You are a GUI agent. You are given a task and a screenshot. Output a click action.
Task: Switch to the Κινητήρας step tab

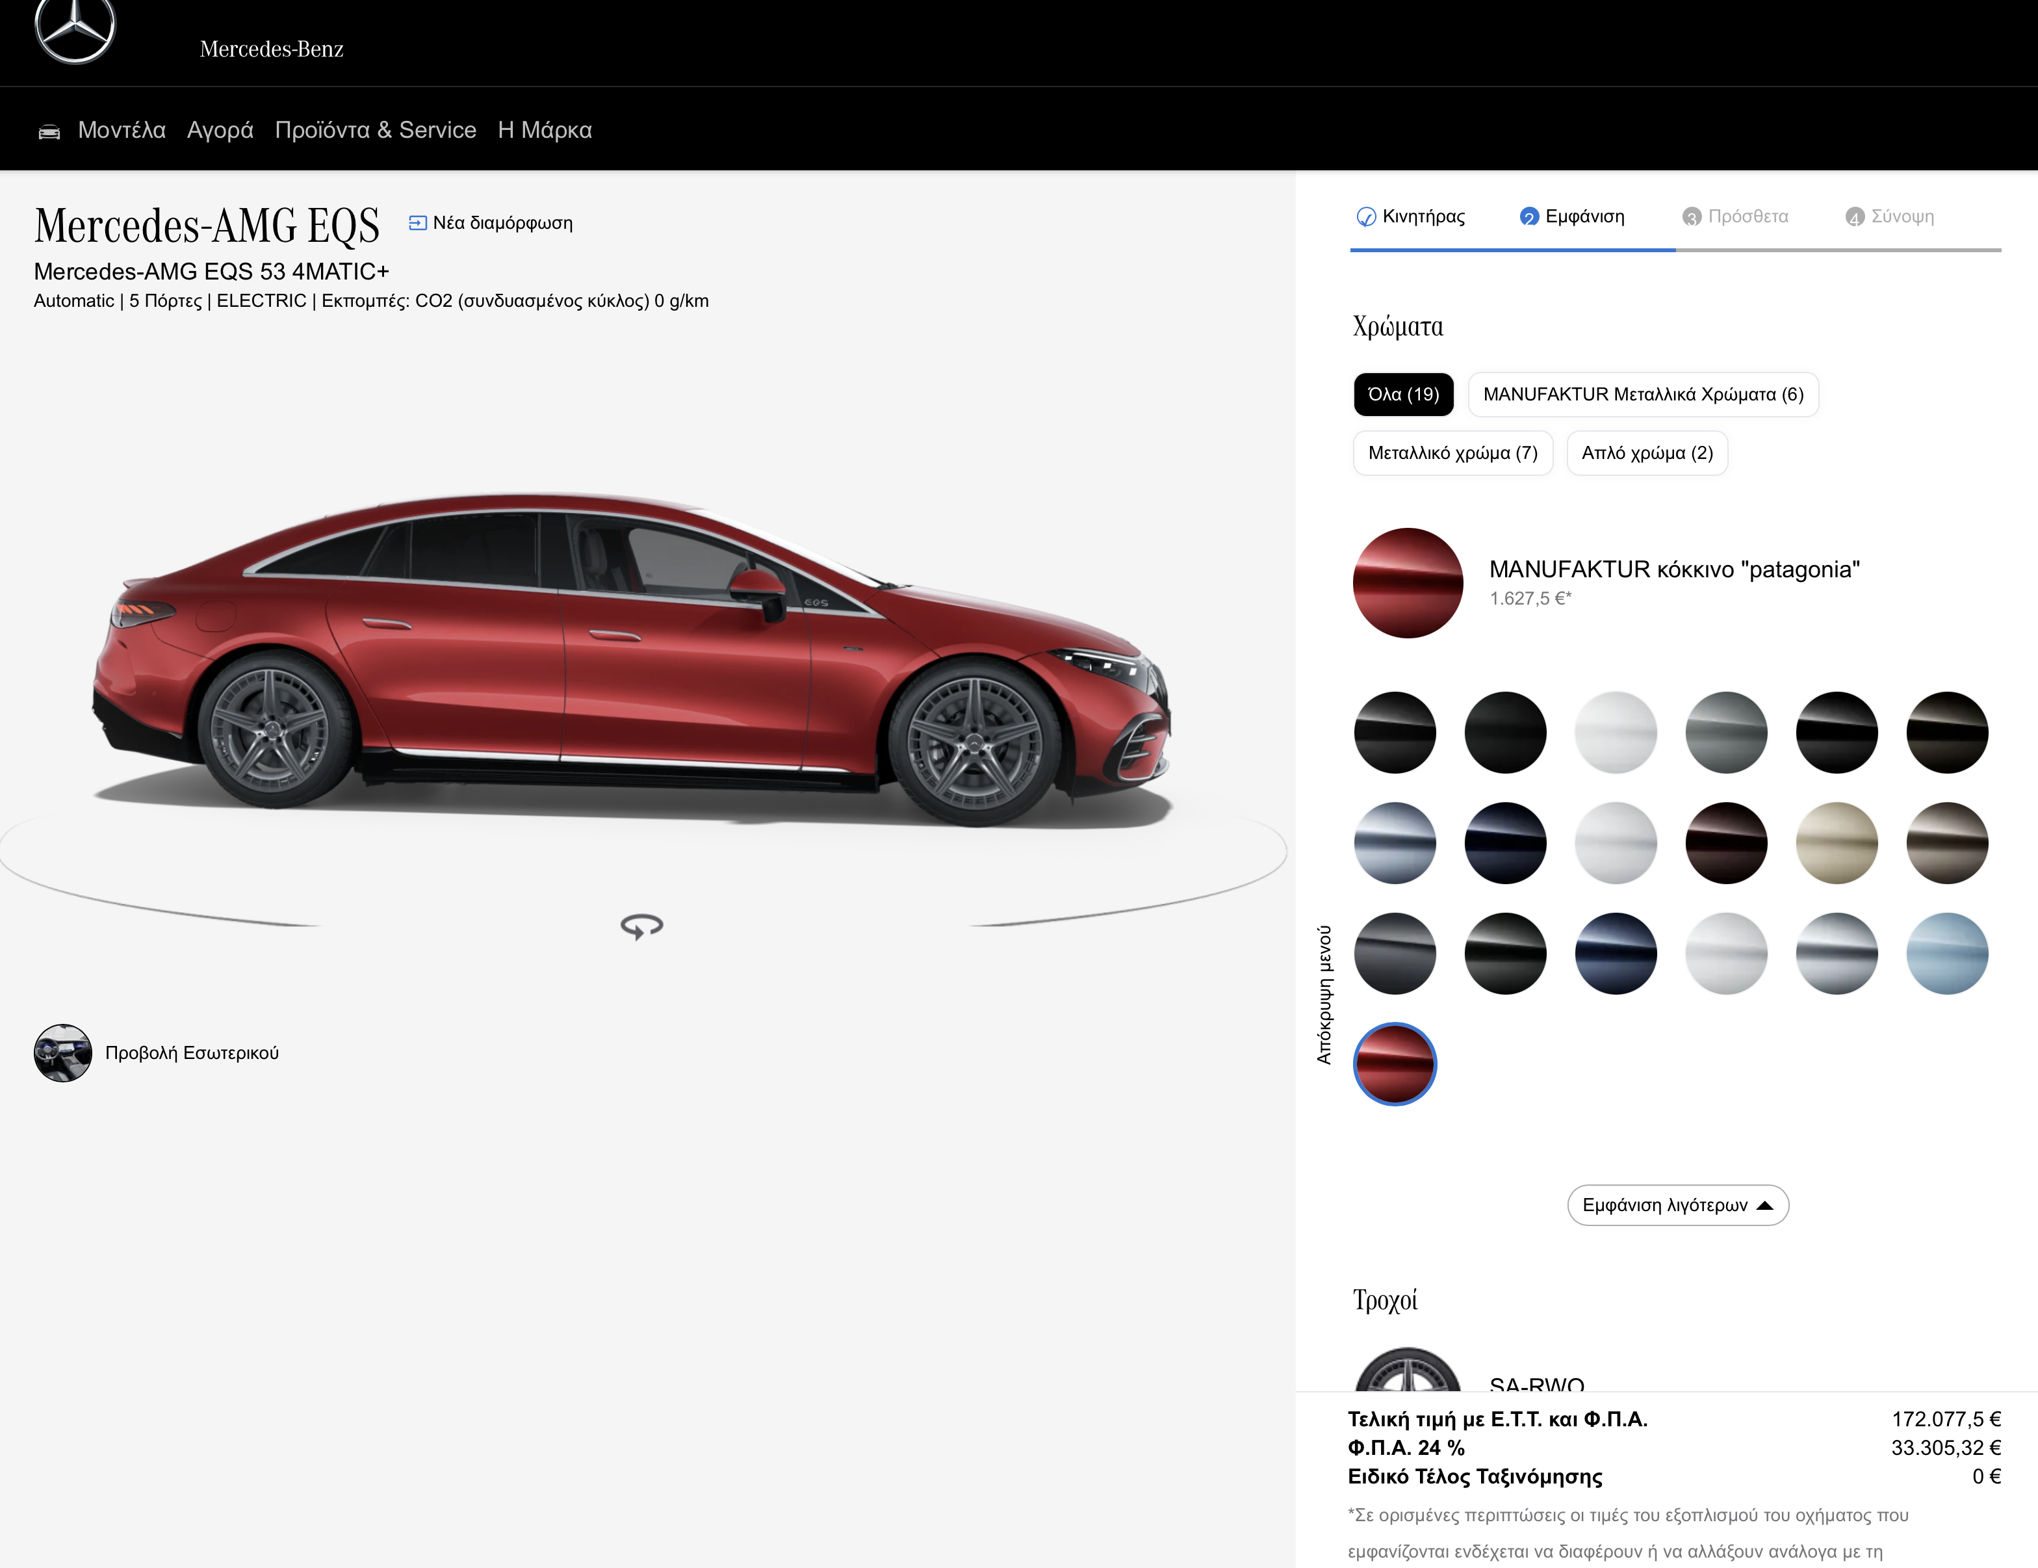coord(1411,216)
